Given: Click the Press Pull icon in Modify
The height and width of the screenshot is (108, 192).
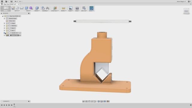Looking at the screenshot, I should click(37, 8).
